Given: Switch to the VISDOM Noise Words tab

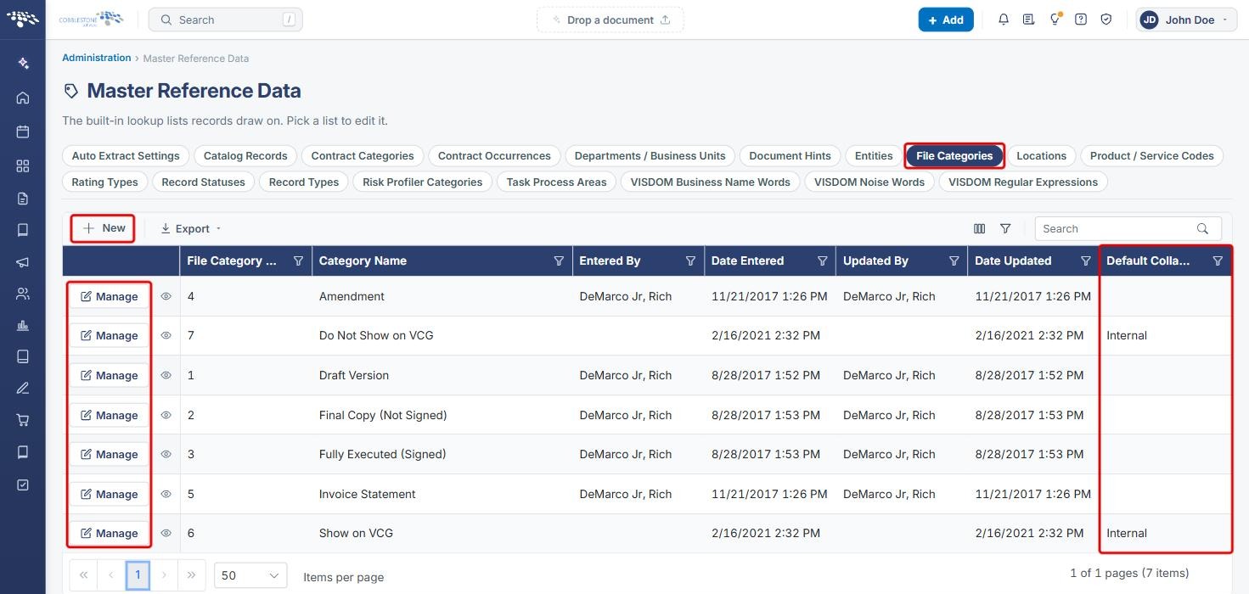Looking at the screenshot, I should click(x=869, y=182).
